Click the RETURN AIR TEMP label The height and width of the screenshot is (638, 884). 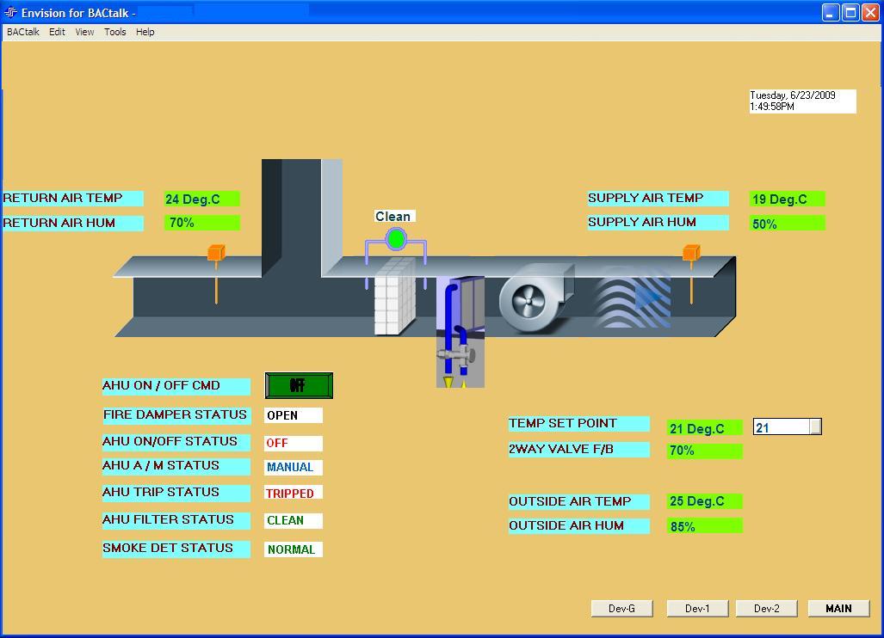click(x=72, y=199)
